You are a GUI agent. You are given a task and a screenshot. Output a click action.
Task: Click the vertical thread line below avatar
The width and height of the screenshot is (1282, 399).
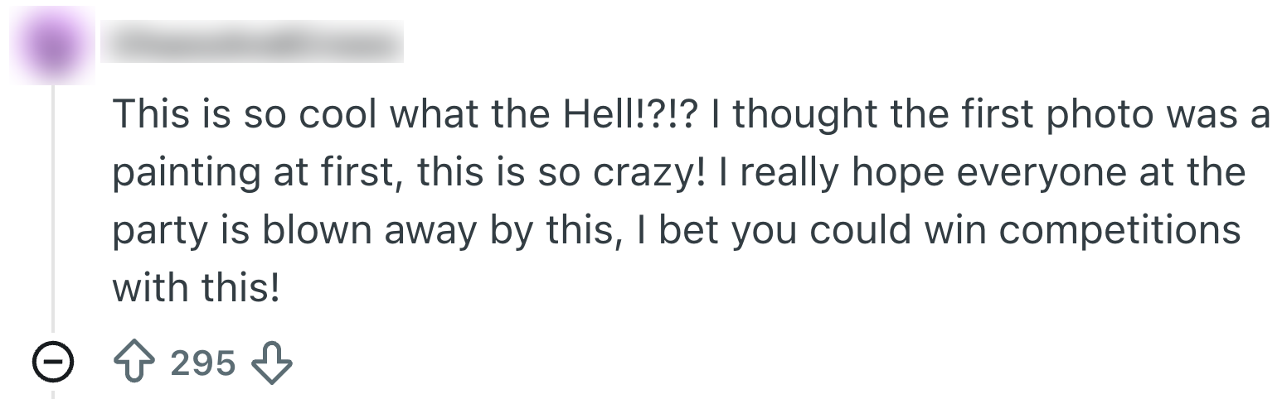coord(54,207)
